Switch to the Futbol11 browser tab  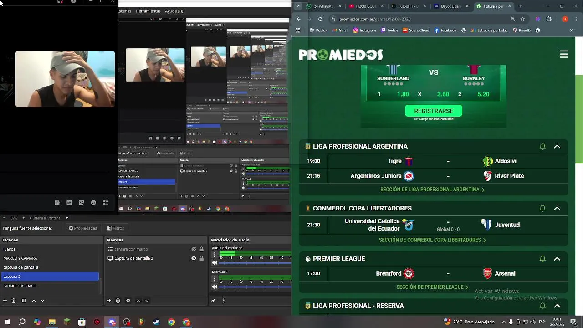pos(409,6)
